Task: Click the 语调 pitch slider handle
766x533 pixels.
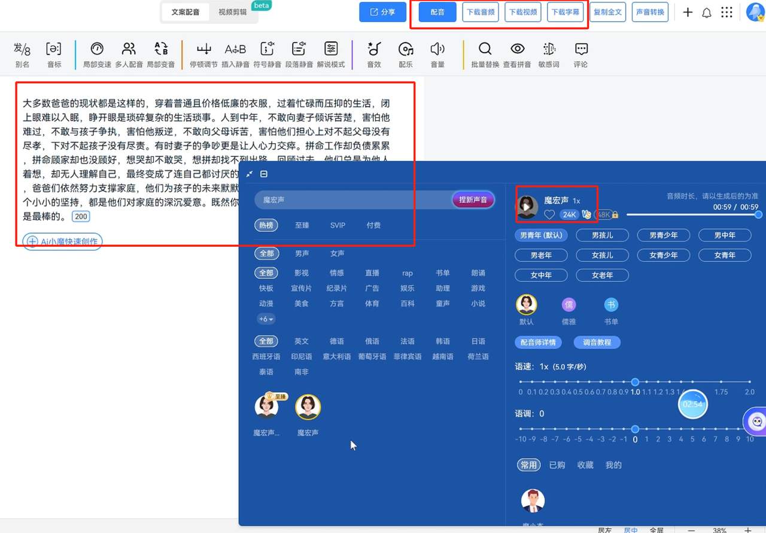Action: point(635,429)
